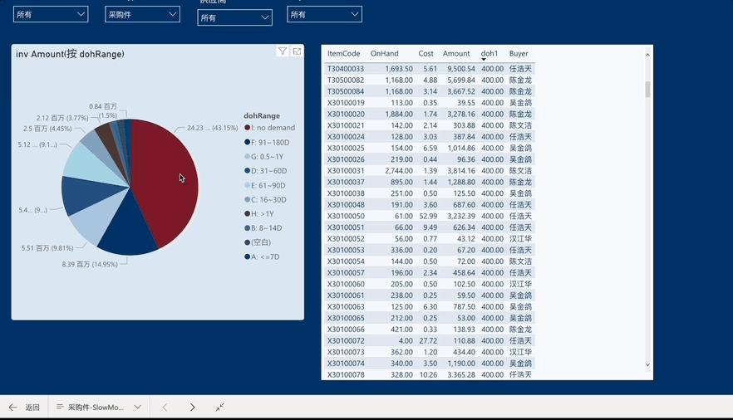Click the dohRange legend title
This screenshot has height=420, width=733.
coord(261,115)
